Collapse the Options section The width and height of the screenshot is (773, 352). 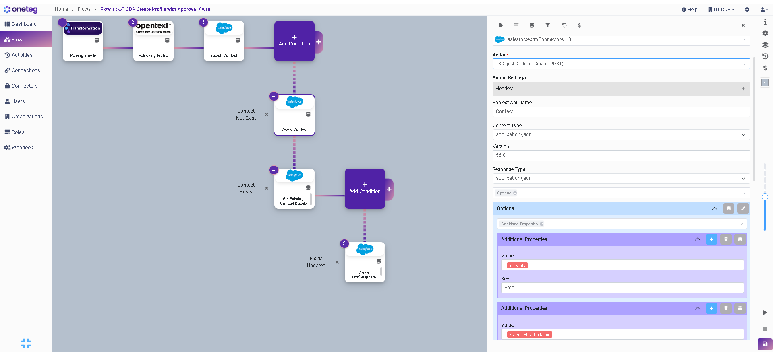coord(714,208)
